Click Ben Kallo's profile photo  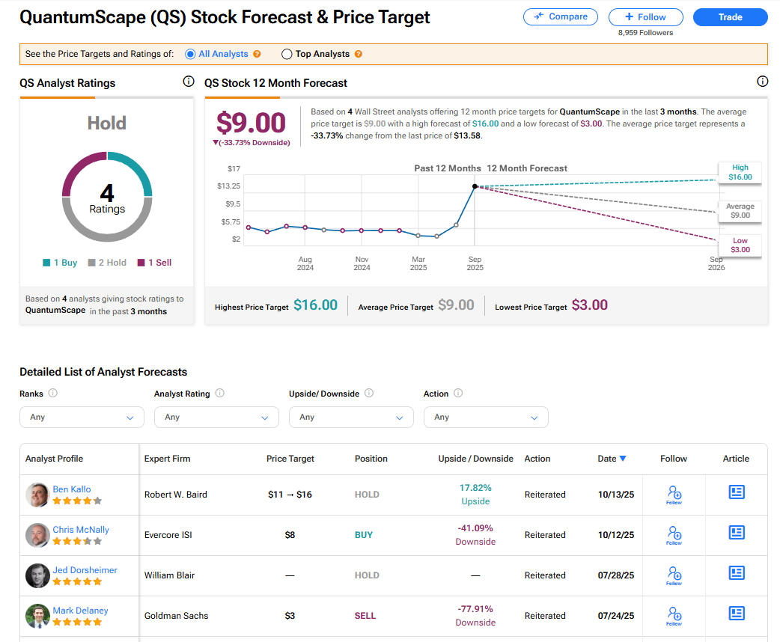(x=37, y=495)
